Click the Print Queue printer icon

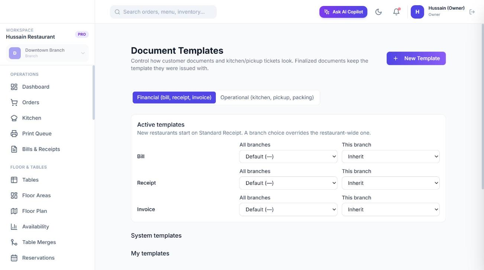point(14,134)
